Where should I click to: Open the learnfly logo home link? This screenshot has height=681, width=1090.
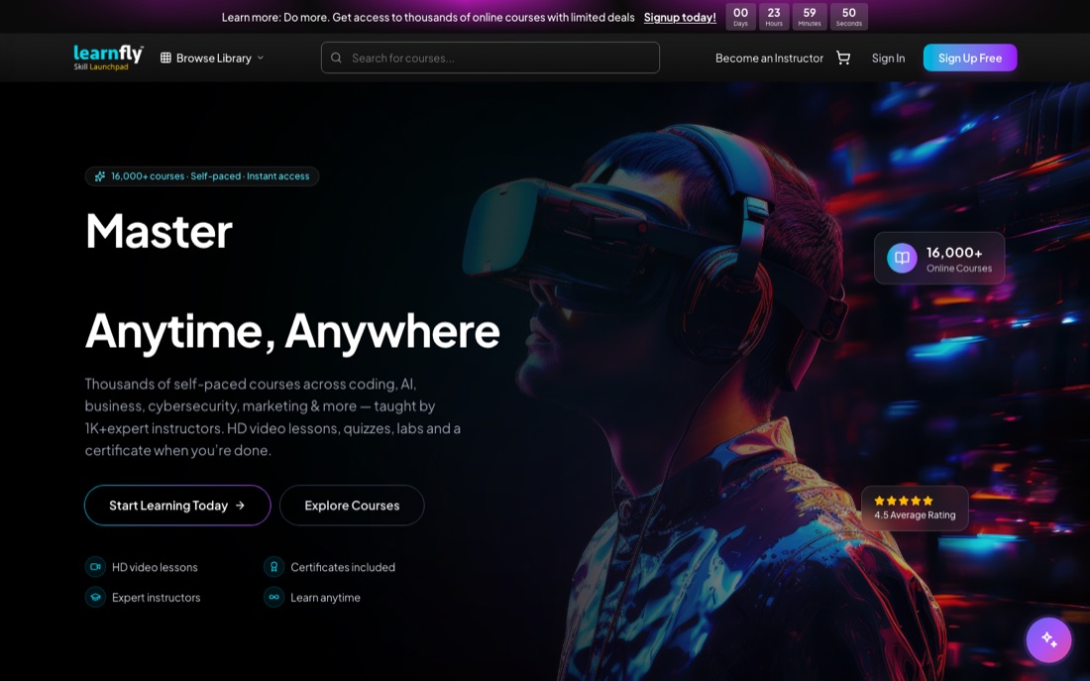pos(108,57)
